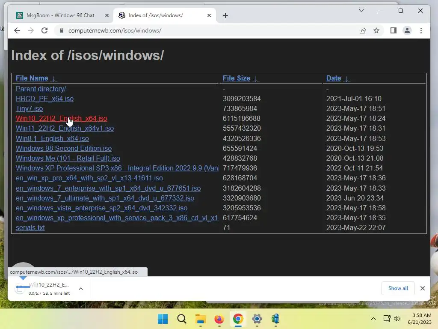This screenshot has height=329, width=438.
Task: Download en_windows_7_enterprise_with_sp1 iso
Action: pyautogui.click(x=108, y=188)
